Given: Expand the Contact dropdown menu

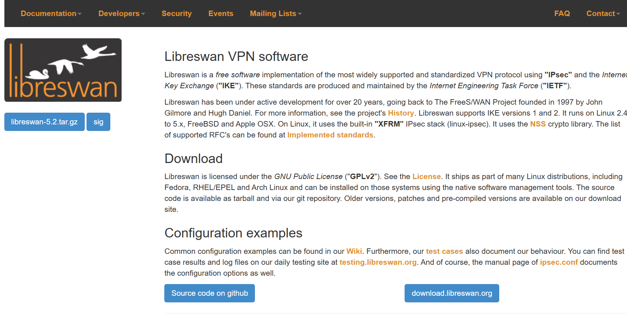Looking at the screenshot, I should pos(603,13).
